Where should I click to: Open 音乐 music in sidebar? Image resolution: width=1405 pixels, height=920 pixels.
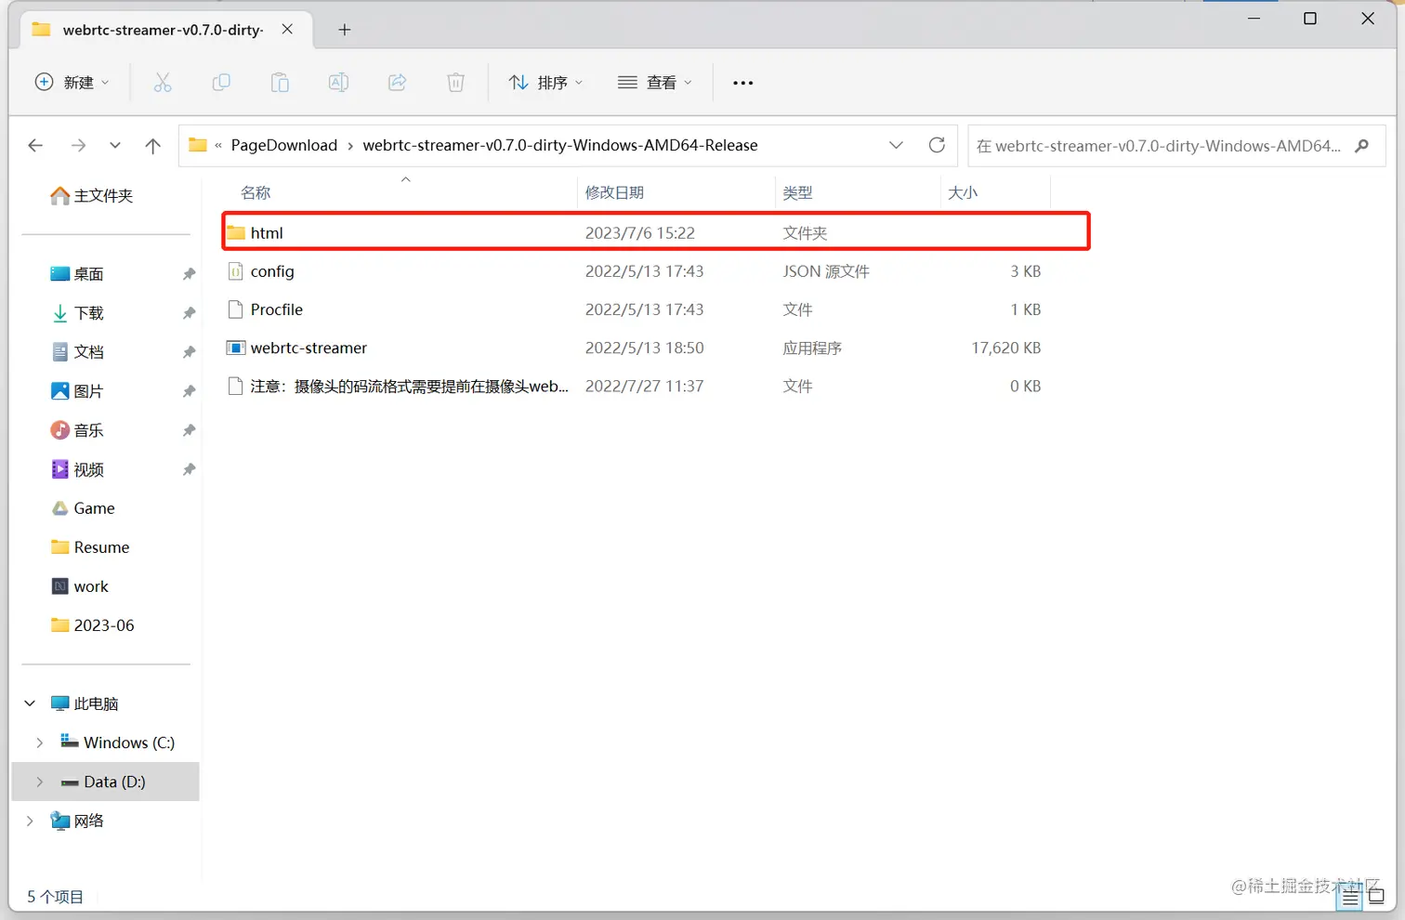76,430
